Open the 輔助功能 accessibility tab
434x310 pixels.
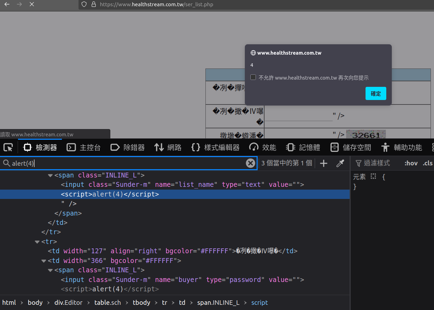coord(401,147)
